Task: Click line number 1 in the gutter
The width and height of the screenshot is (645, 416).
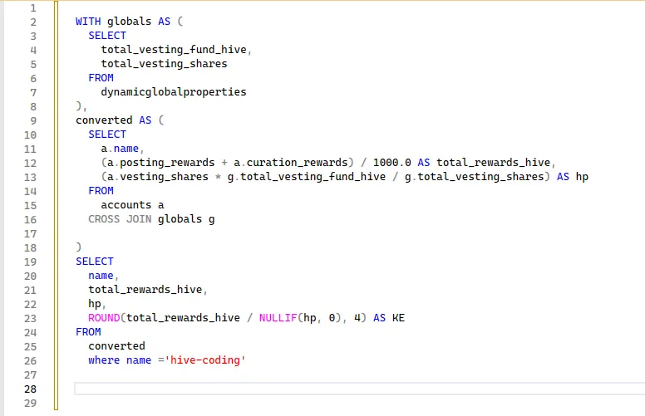Action: point(33,7)
